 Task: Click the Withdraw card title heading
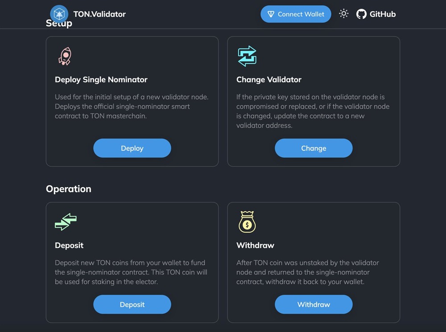point(255,246)
